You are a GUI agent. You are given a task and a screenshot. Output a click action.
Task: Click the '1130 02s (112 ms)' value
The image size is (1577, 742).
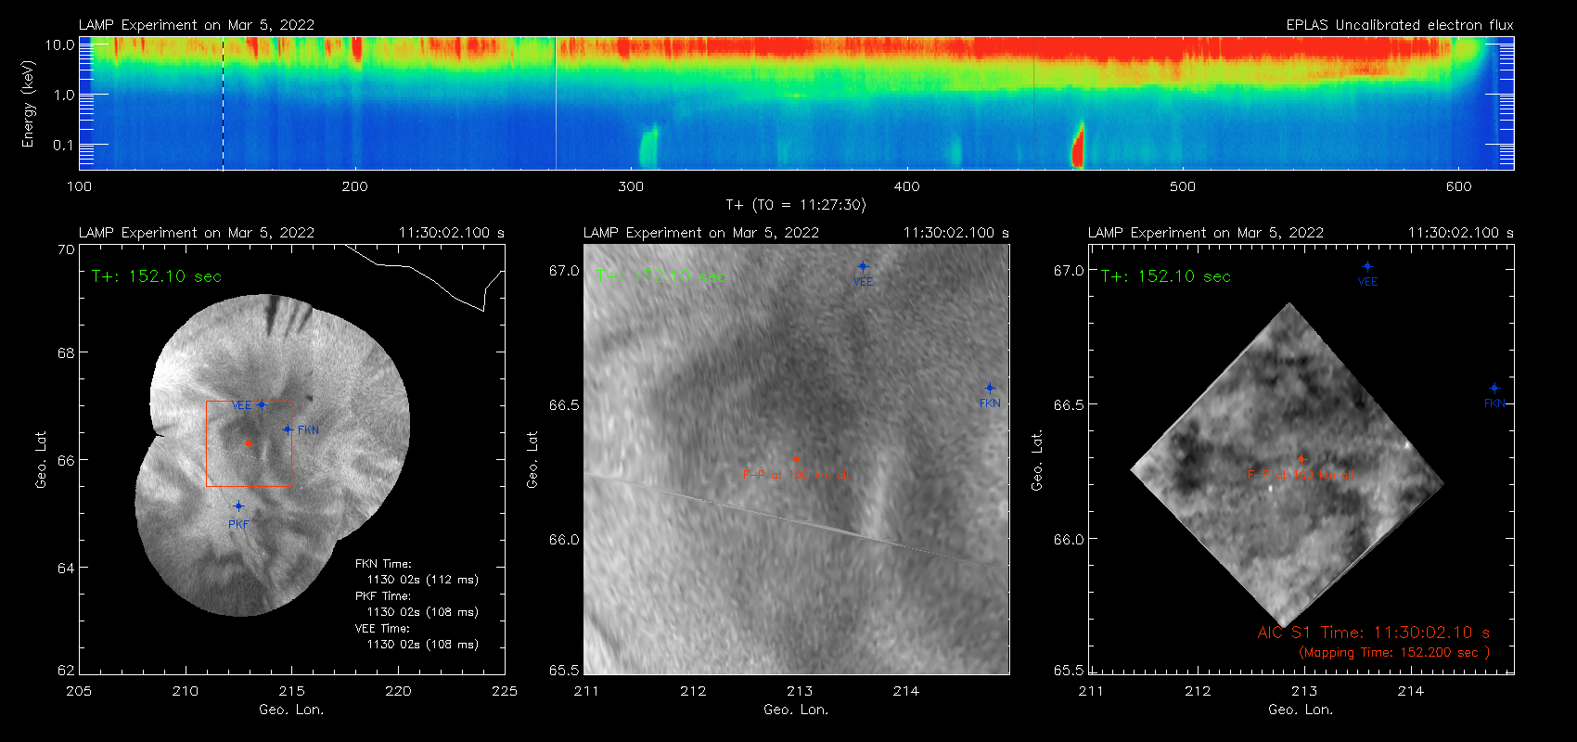(x=423, y=580)
